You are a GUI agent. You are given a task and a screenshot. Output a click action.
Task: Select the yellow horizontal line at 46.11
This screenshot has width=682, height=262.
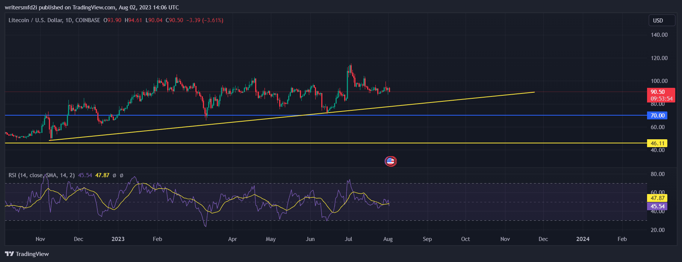coord(451,143)
